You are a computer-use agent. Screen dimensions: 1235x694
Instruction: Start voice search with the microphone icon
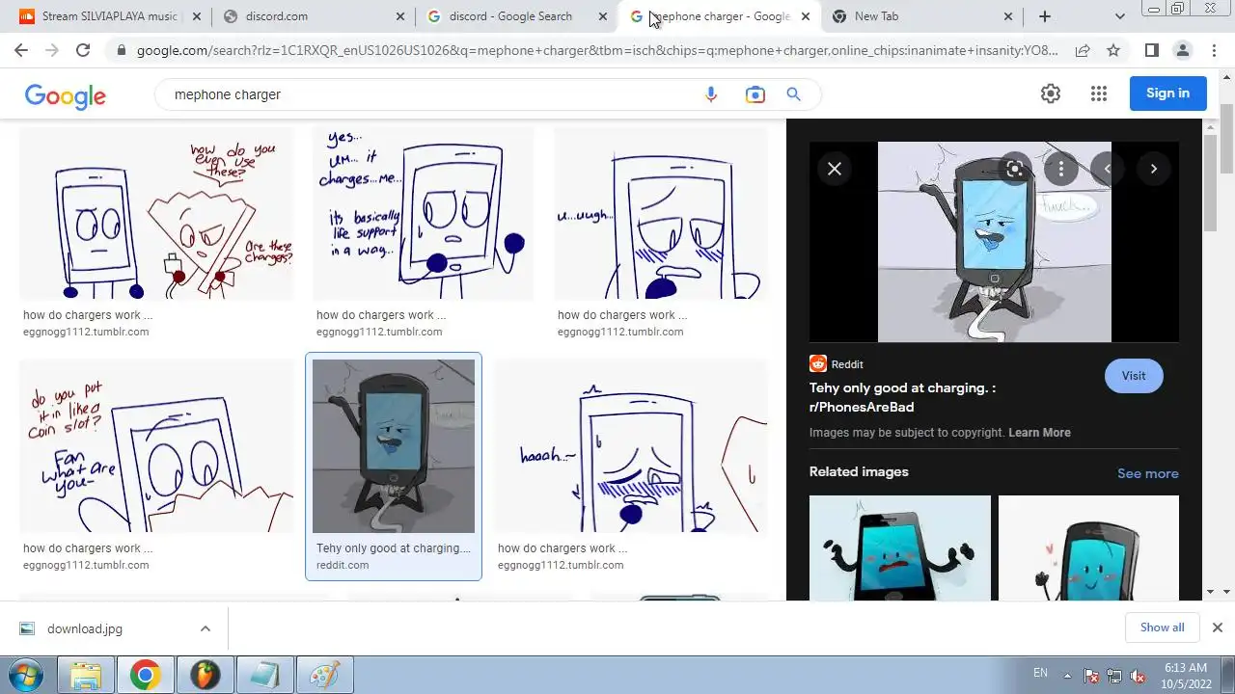[711, 94]
